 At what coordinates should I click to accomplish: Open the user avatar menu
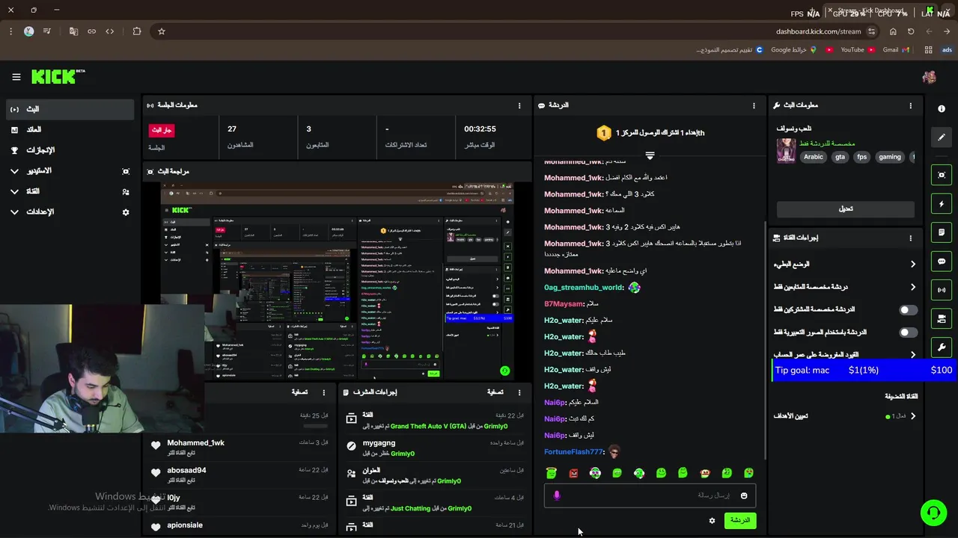(x=929, y=77)
